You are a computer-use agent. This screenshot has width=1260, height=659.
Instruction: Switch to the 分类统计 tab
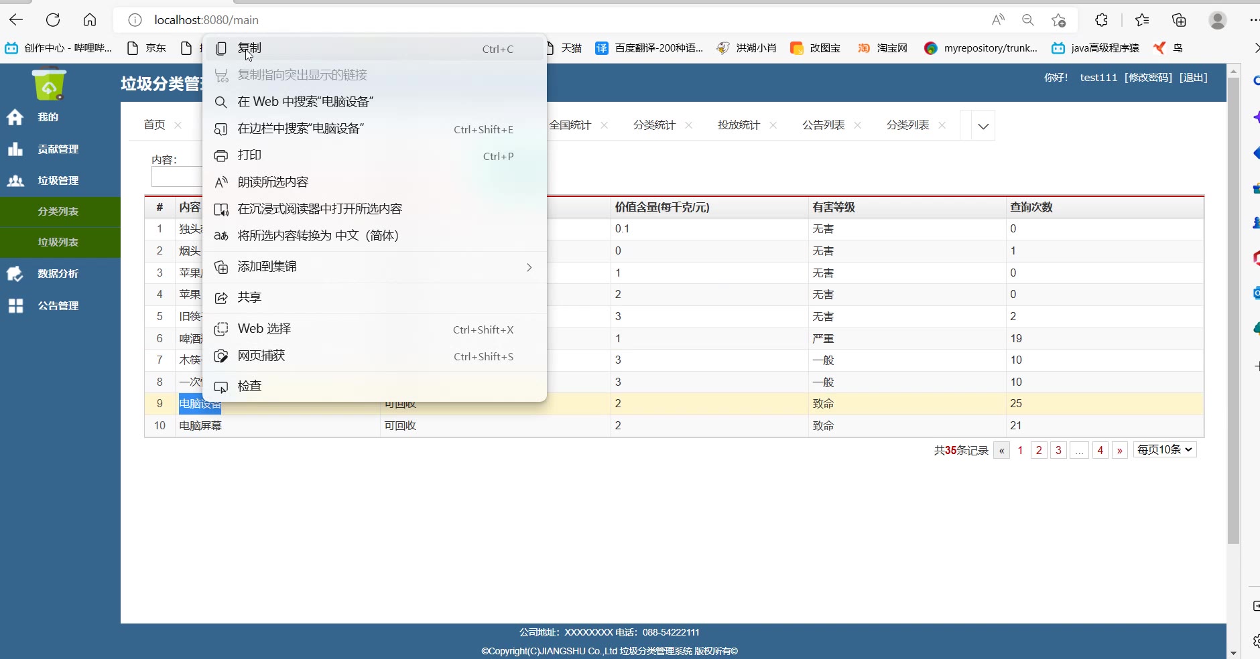tap(654, 125)
